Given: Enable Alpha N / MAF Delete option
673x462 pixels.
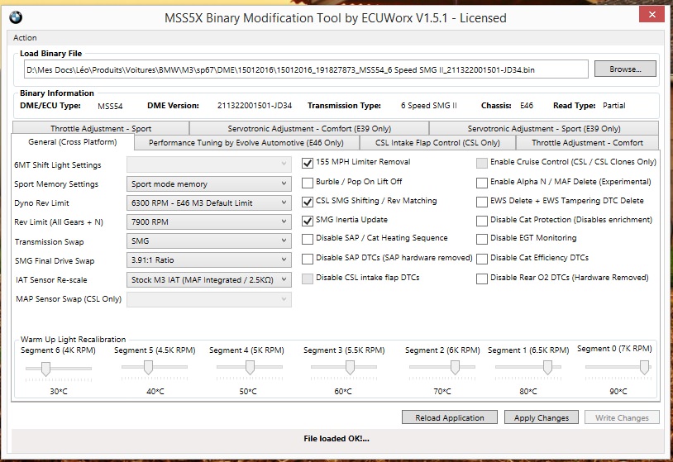Looking at the screenshot, I should (x=482, y=183).
